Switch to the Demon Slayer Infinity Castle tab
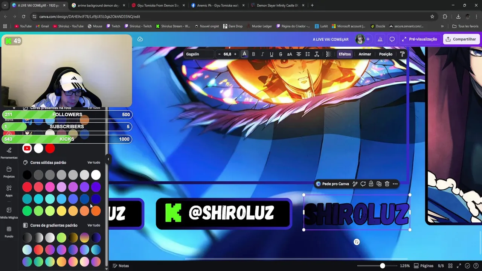Screen dimensions: 482x271 pyautogui.click(x=277, y=5)
